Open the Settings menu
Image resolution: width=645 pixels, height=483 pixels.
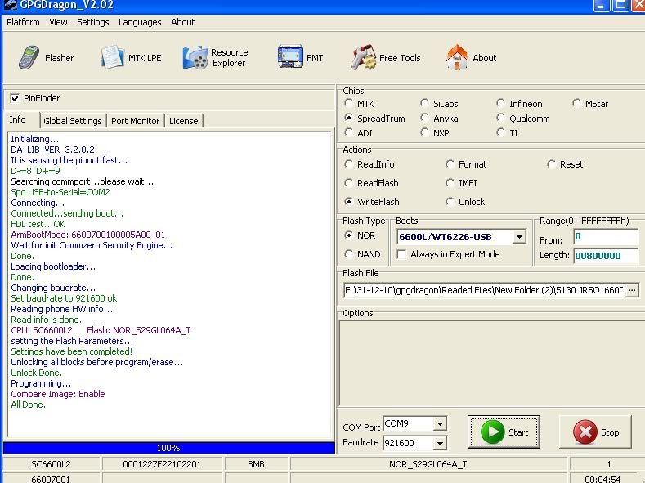pos(93,22)
